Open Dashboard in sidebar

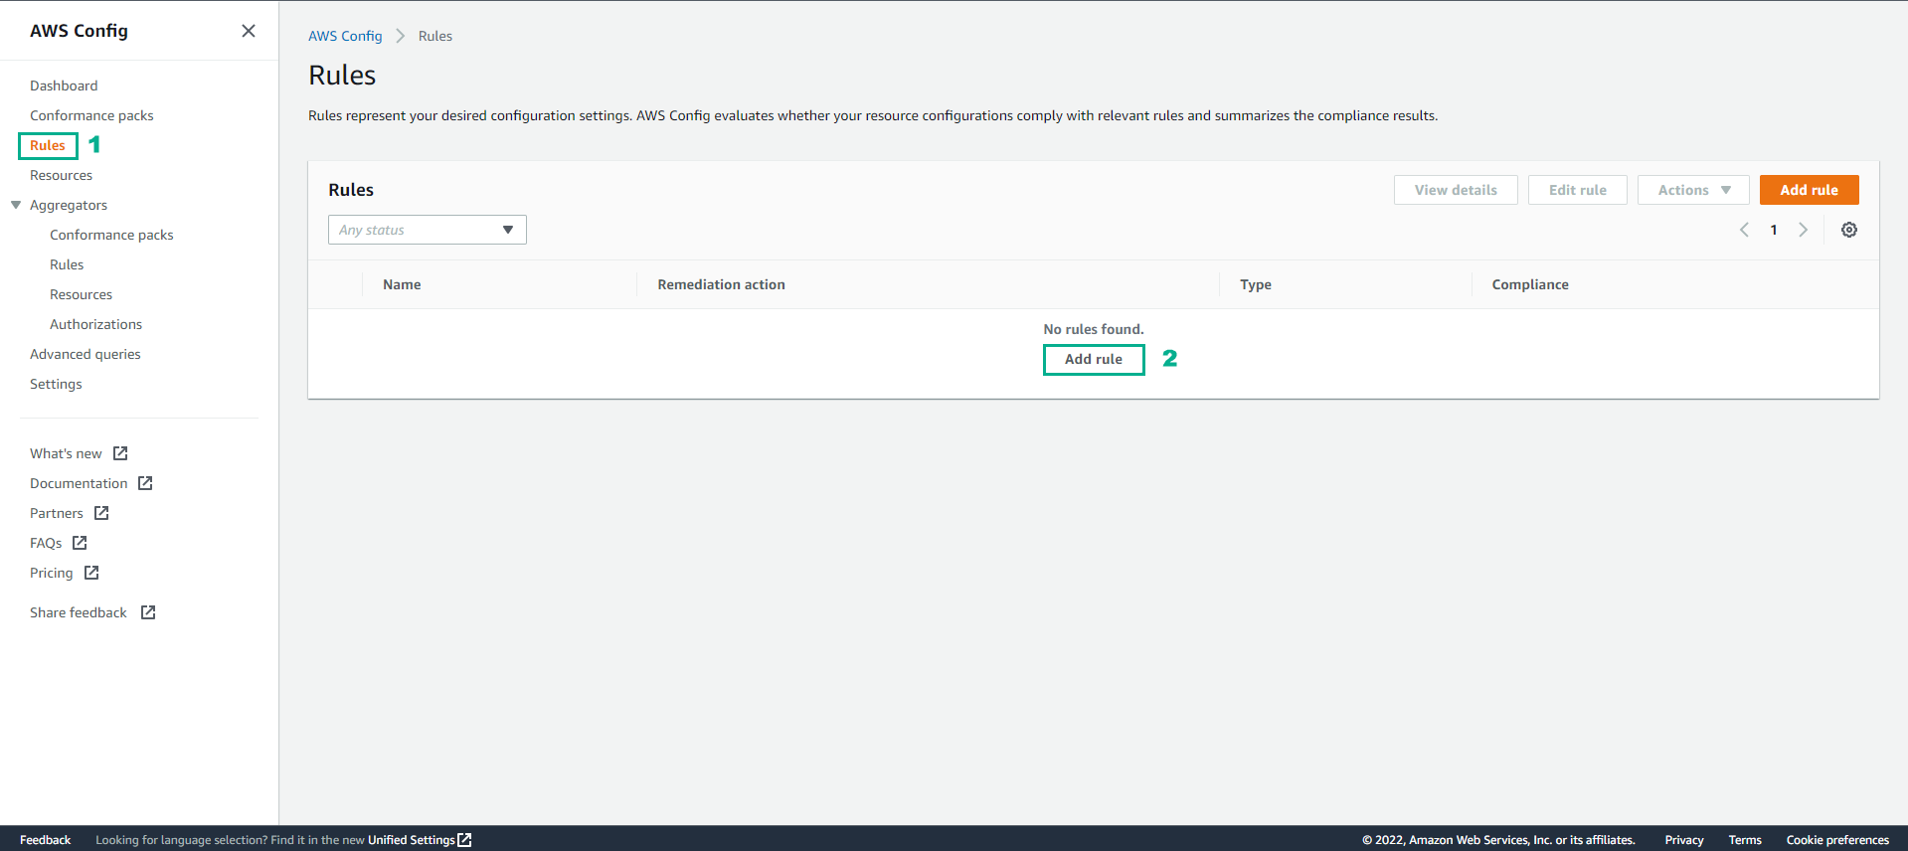click(x=64, y=85)
